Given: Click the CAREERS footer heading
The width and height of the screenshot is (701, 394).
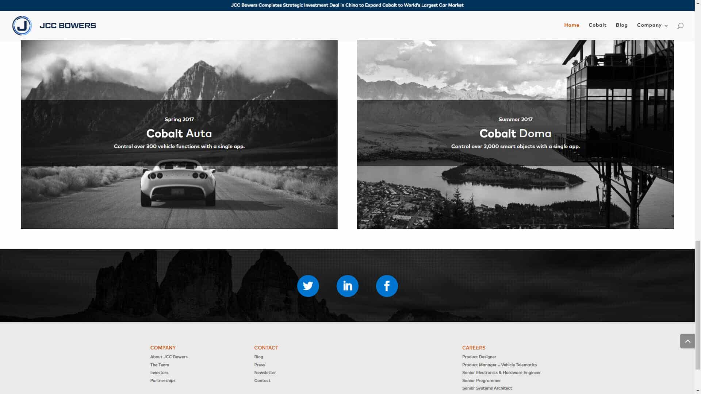Looking at the screenshot, I should (x=474, y=348).
